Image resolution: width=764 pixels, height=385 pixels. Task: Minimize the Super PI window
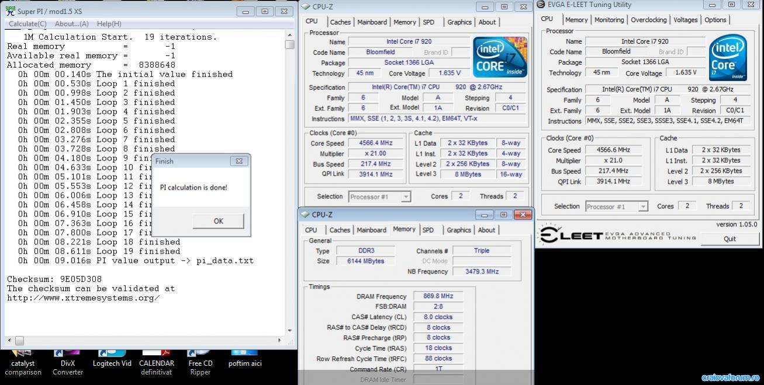pos(246,11)
